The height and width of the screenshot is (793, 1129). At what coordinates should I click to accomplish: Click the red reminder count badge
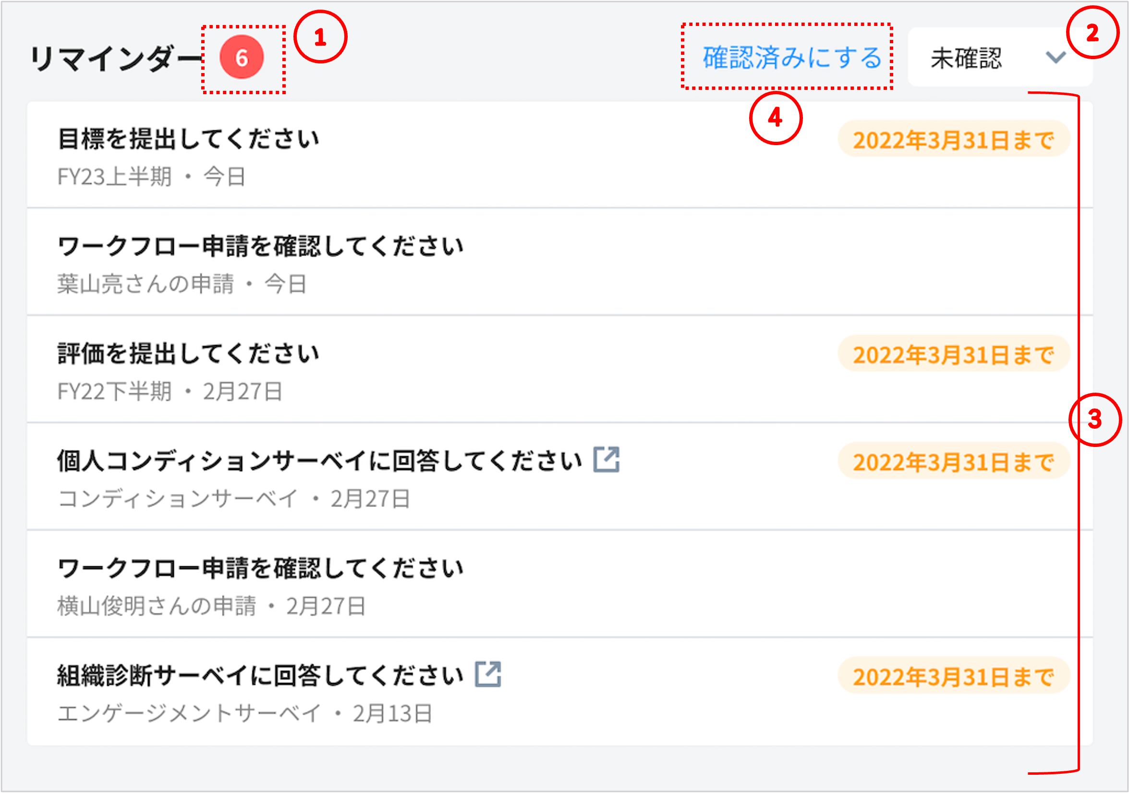[242, 58]
